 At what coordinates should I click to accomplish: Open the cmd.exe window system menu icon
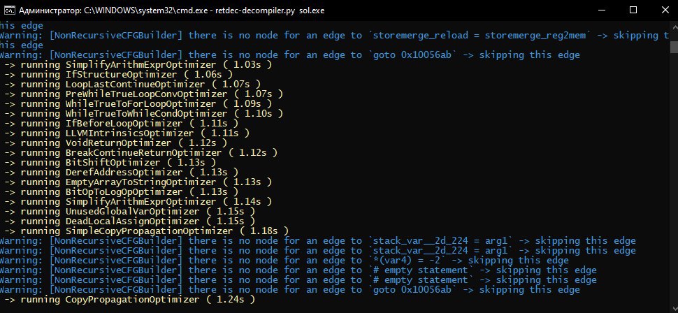tap(10, 10)
